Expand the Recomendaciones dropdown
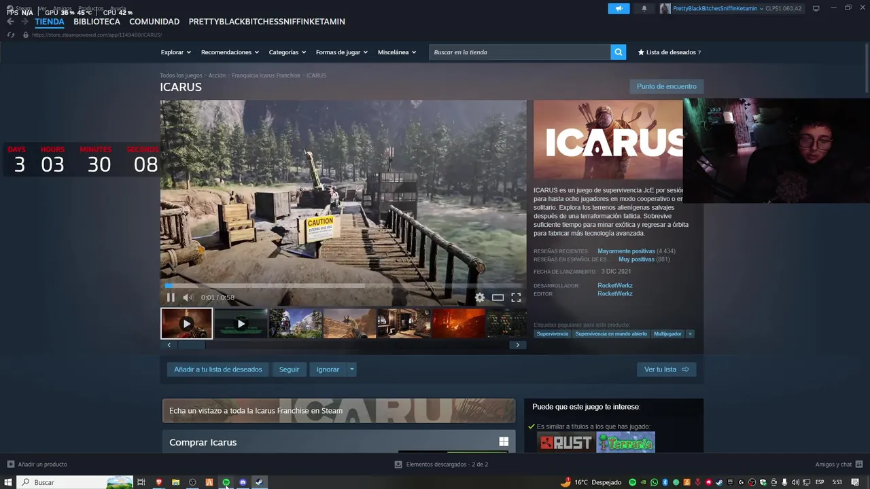870x489 pixels. point(230,52)
